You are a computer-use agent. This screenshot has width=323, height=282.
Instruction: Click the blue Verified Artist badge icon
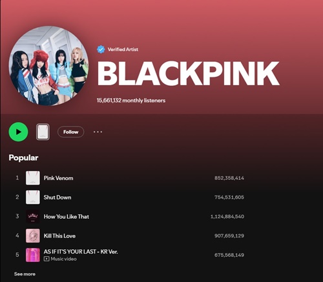pyautogui.click(x=101, y=50)
